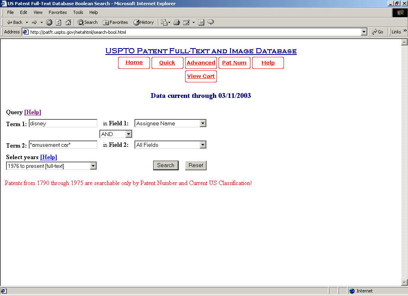
Task: Open the Help menu
Action: (x=93, y=12)
